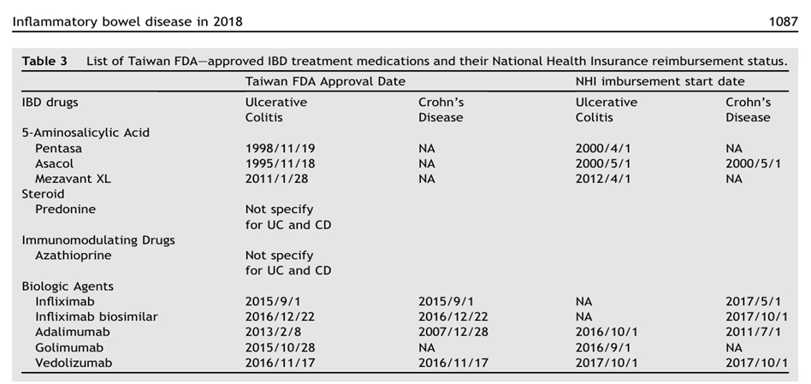Select the "NHI imbursement start date" header
Viewport: 811px width, 384px height.
pos(660,82)
